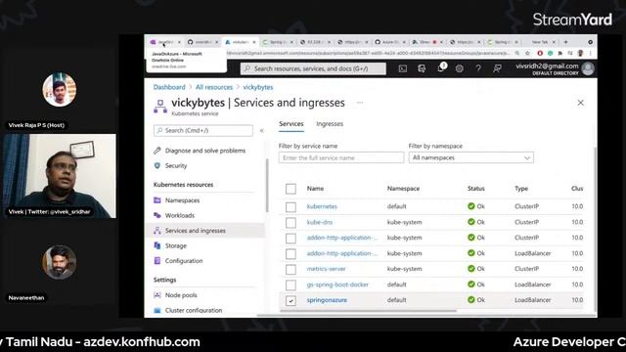The image size is (626, 352).
Task: Bookmark the page with the star icon
Action: click(527, 53)
